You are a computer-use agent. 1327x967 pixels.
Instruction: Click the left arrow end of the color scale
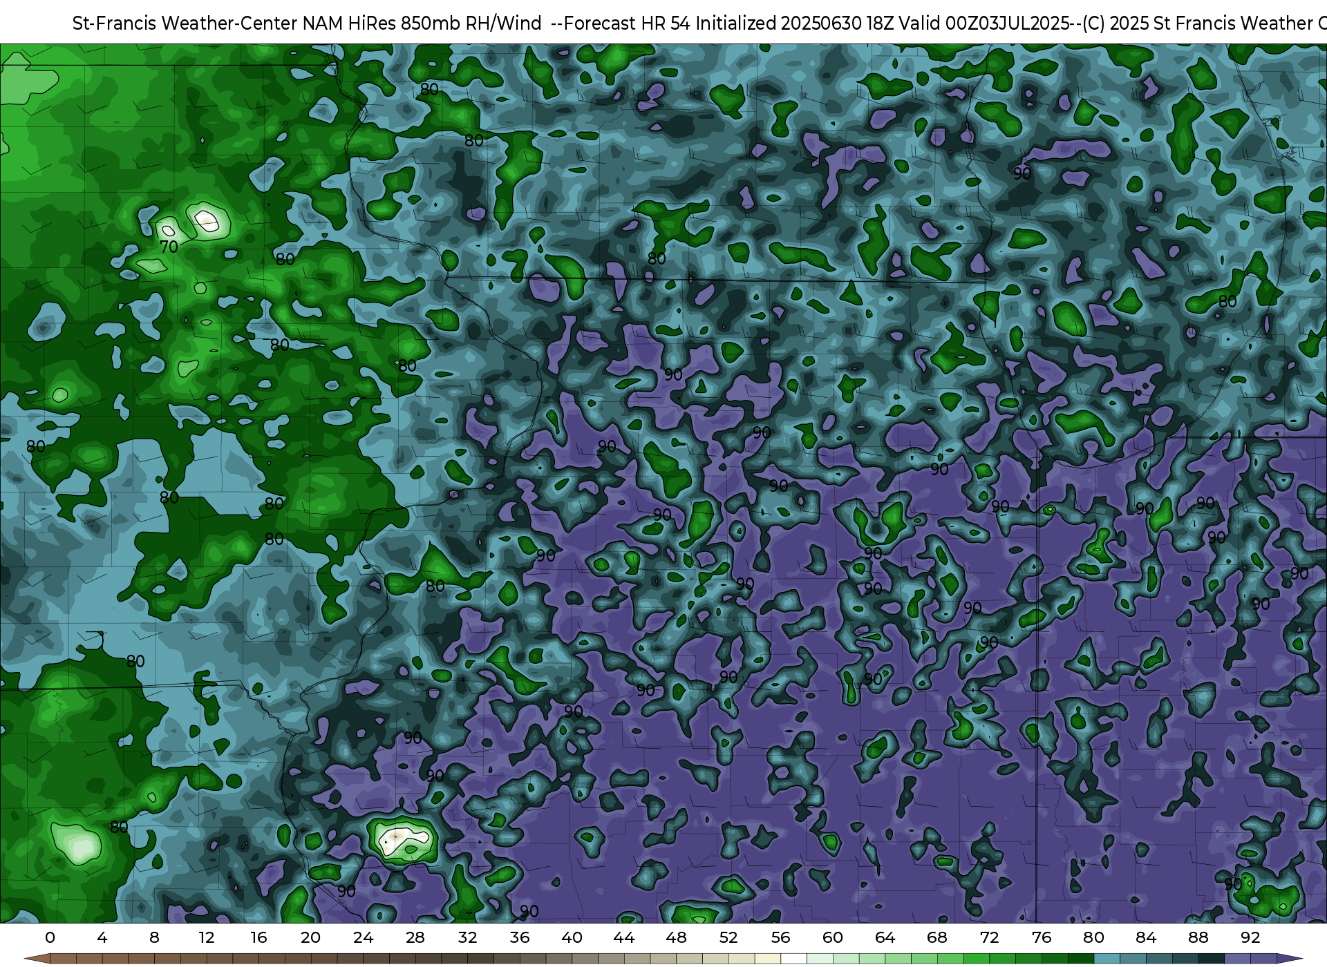coord(37,959)
